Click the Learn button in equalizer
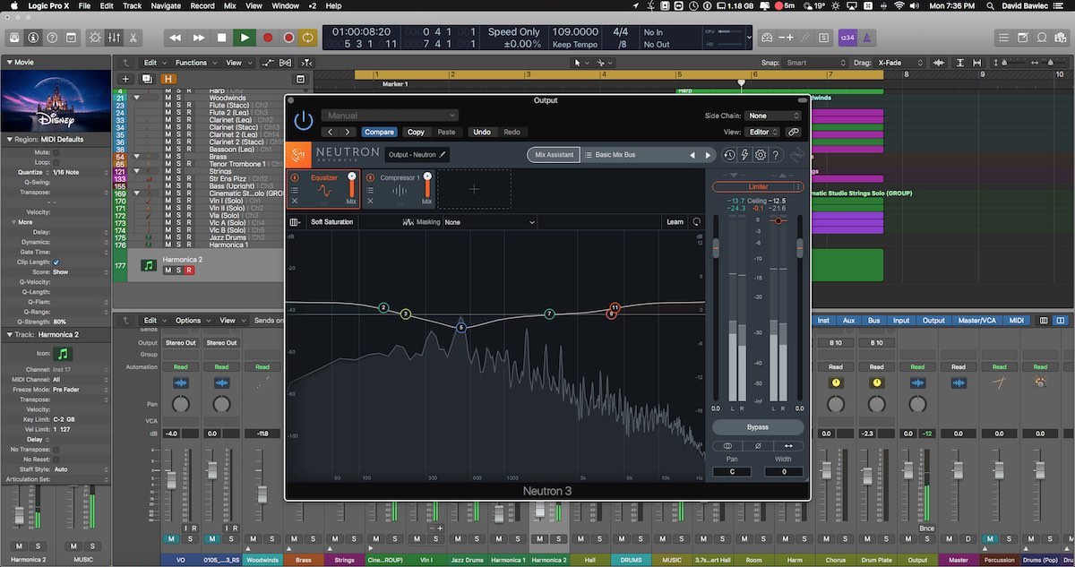The width and height of the screenshot is (1075, 567). coord(675,222)
